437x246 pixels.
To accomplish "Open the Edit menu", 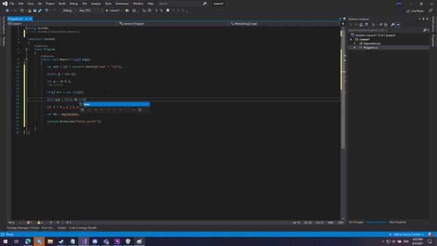I will (x=21, y=3).
